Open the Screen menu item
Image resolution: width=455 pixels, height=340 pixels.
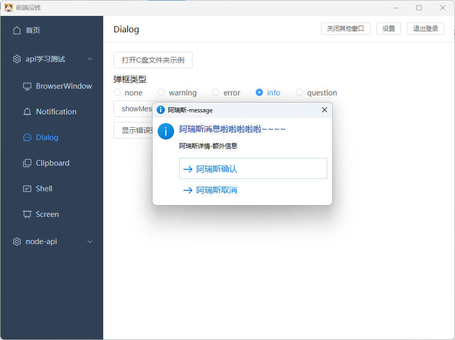coord(52,214)
